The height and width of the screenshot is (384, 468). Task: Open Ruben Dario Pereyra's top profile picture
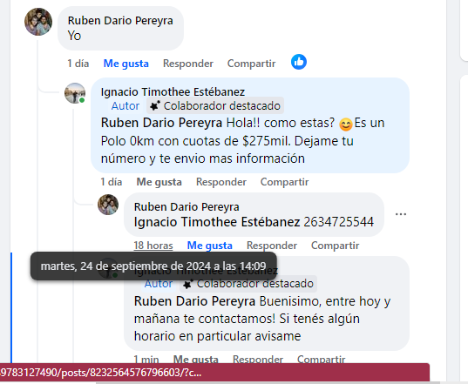point(38,22)
